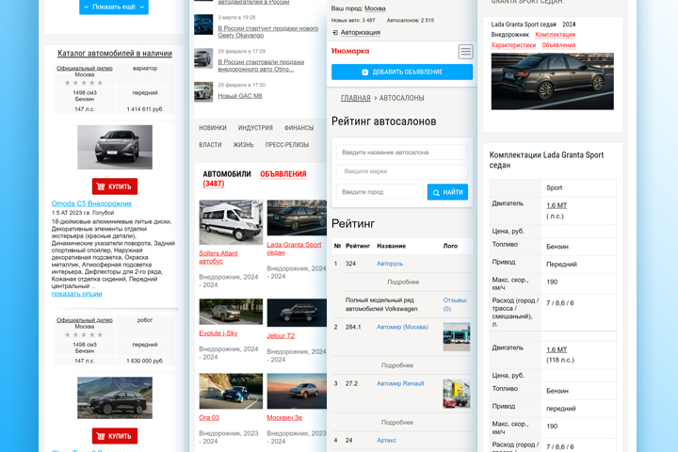Open Новый GAC M8 news link

pos(240,96)
